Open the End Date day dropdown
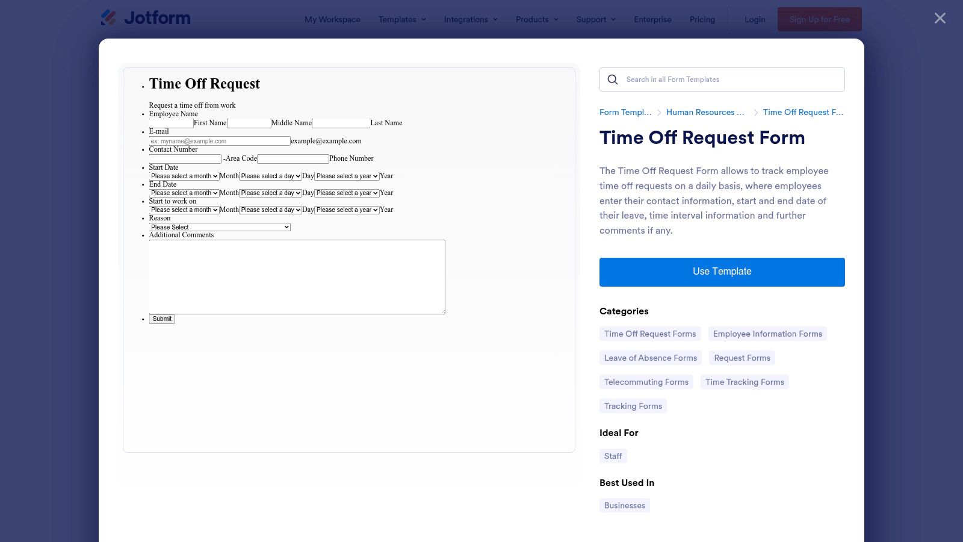 (x=270, y=193)
